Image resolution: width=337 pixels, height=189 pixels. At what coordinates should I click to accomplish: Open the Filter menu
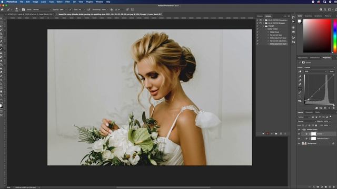point(67,2)
